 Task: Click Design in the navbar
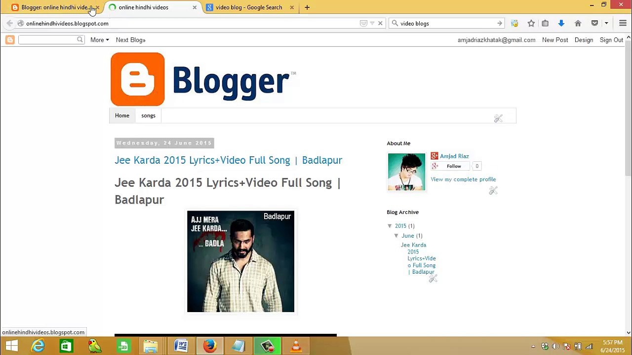point(584,40)
